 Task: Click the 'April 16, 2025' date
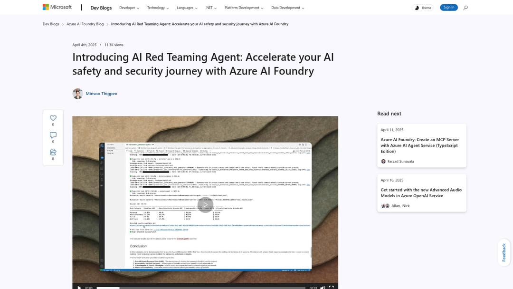pos(392,180)
